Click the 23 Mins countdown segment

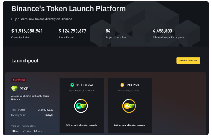tap(27, 131)
